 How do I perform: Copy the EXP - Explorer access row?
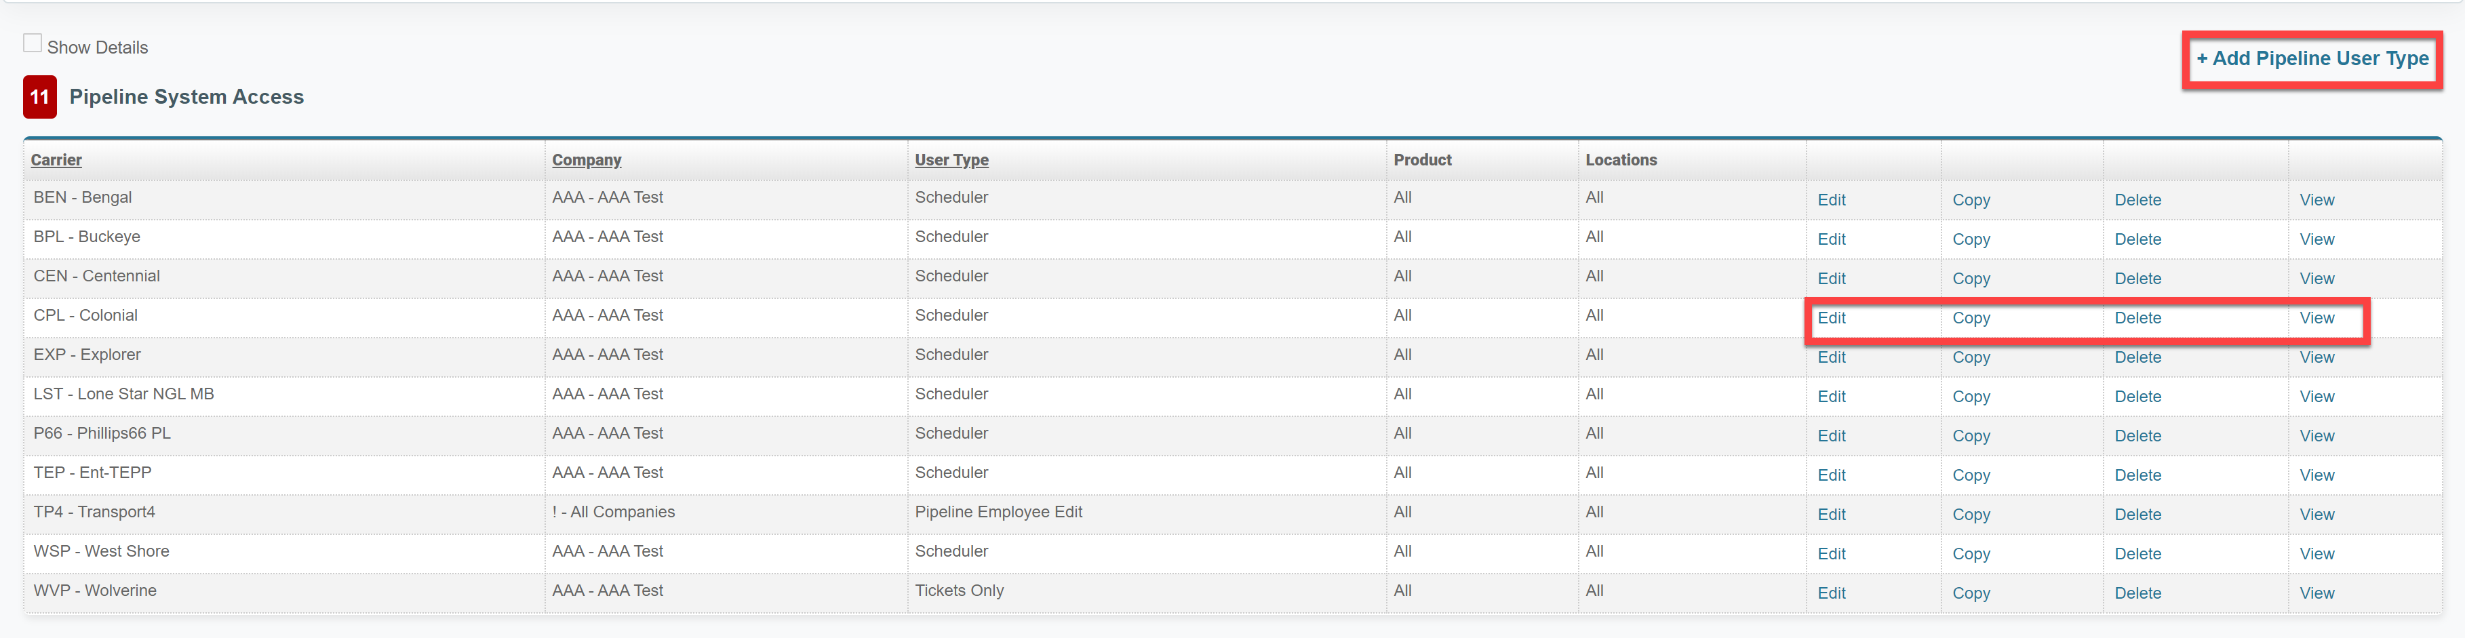pos(1970,358)
